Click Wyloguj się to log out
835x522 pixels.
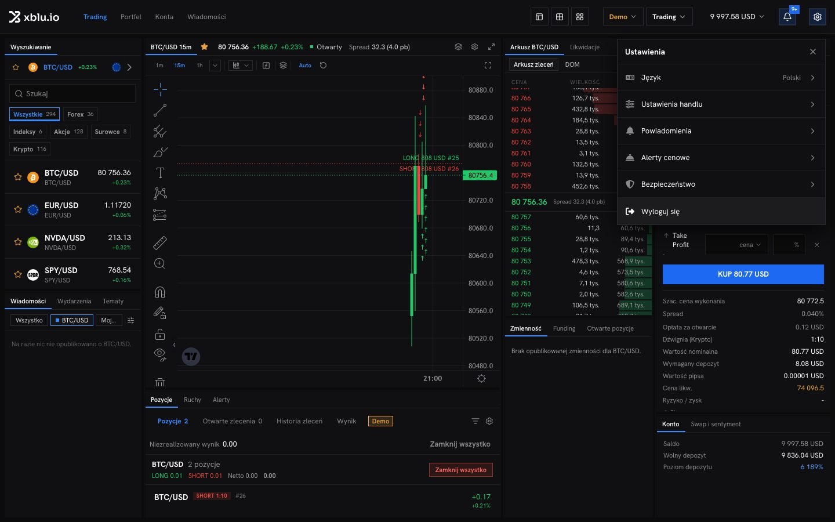(721, 212)
